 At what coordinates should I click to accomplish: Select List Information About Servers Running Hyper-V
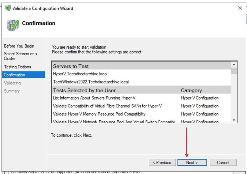pos(102,98)
